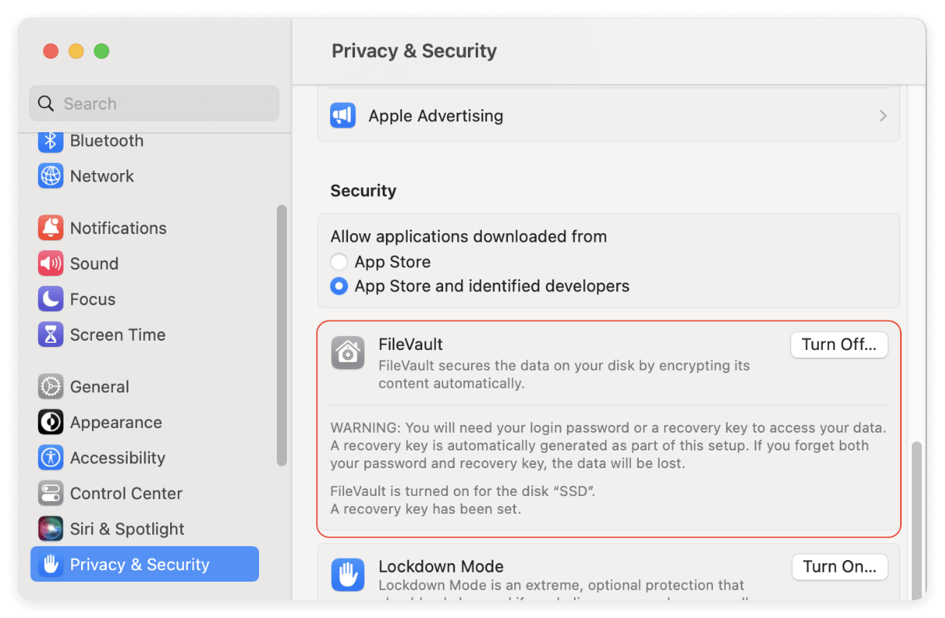The width and height of the screenshot is (945, 618).
Task: Select the Siri & Spotlight icon
Action: coord(50,528)
